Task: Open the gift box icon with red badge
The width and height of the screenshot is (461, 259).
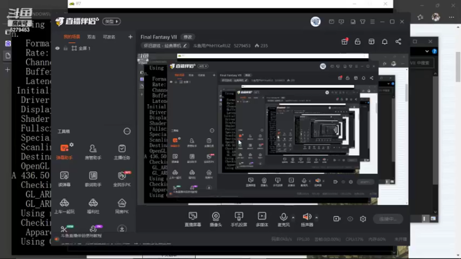Action: click(345, 41)
